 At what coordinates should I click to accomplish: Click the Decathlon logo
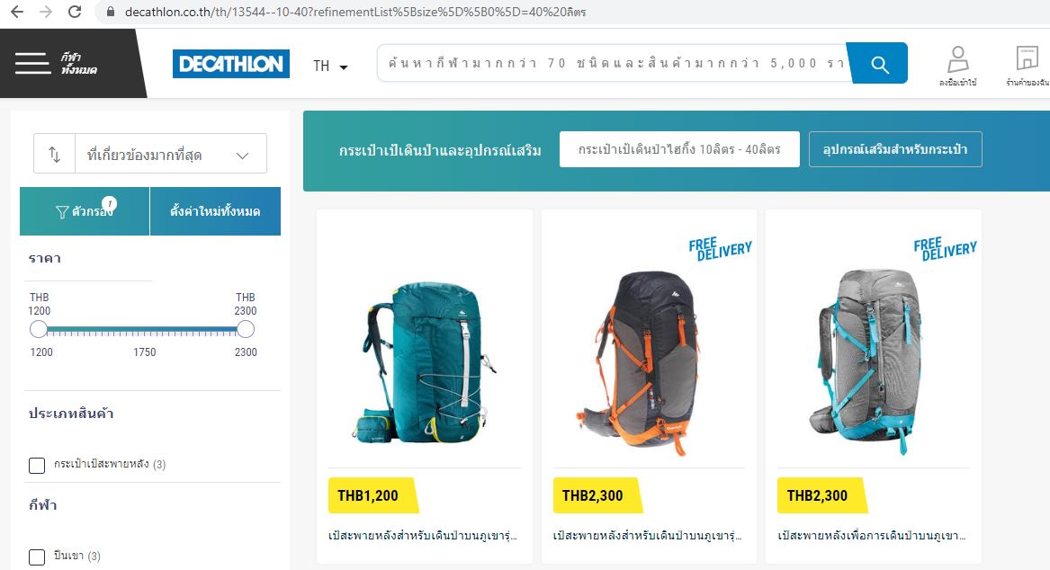(x=231, y=64)
